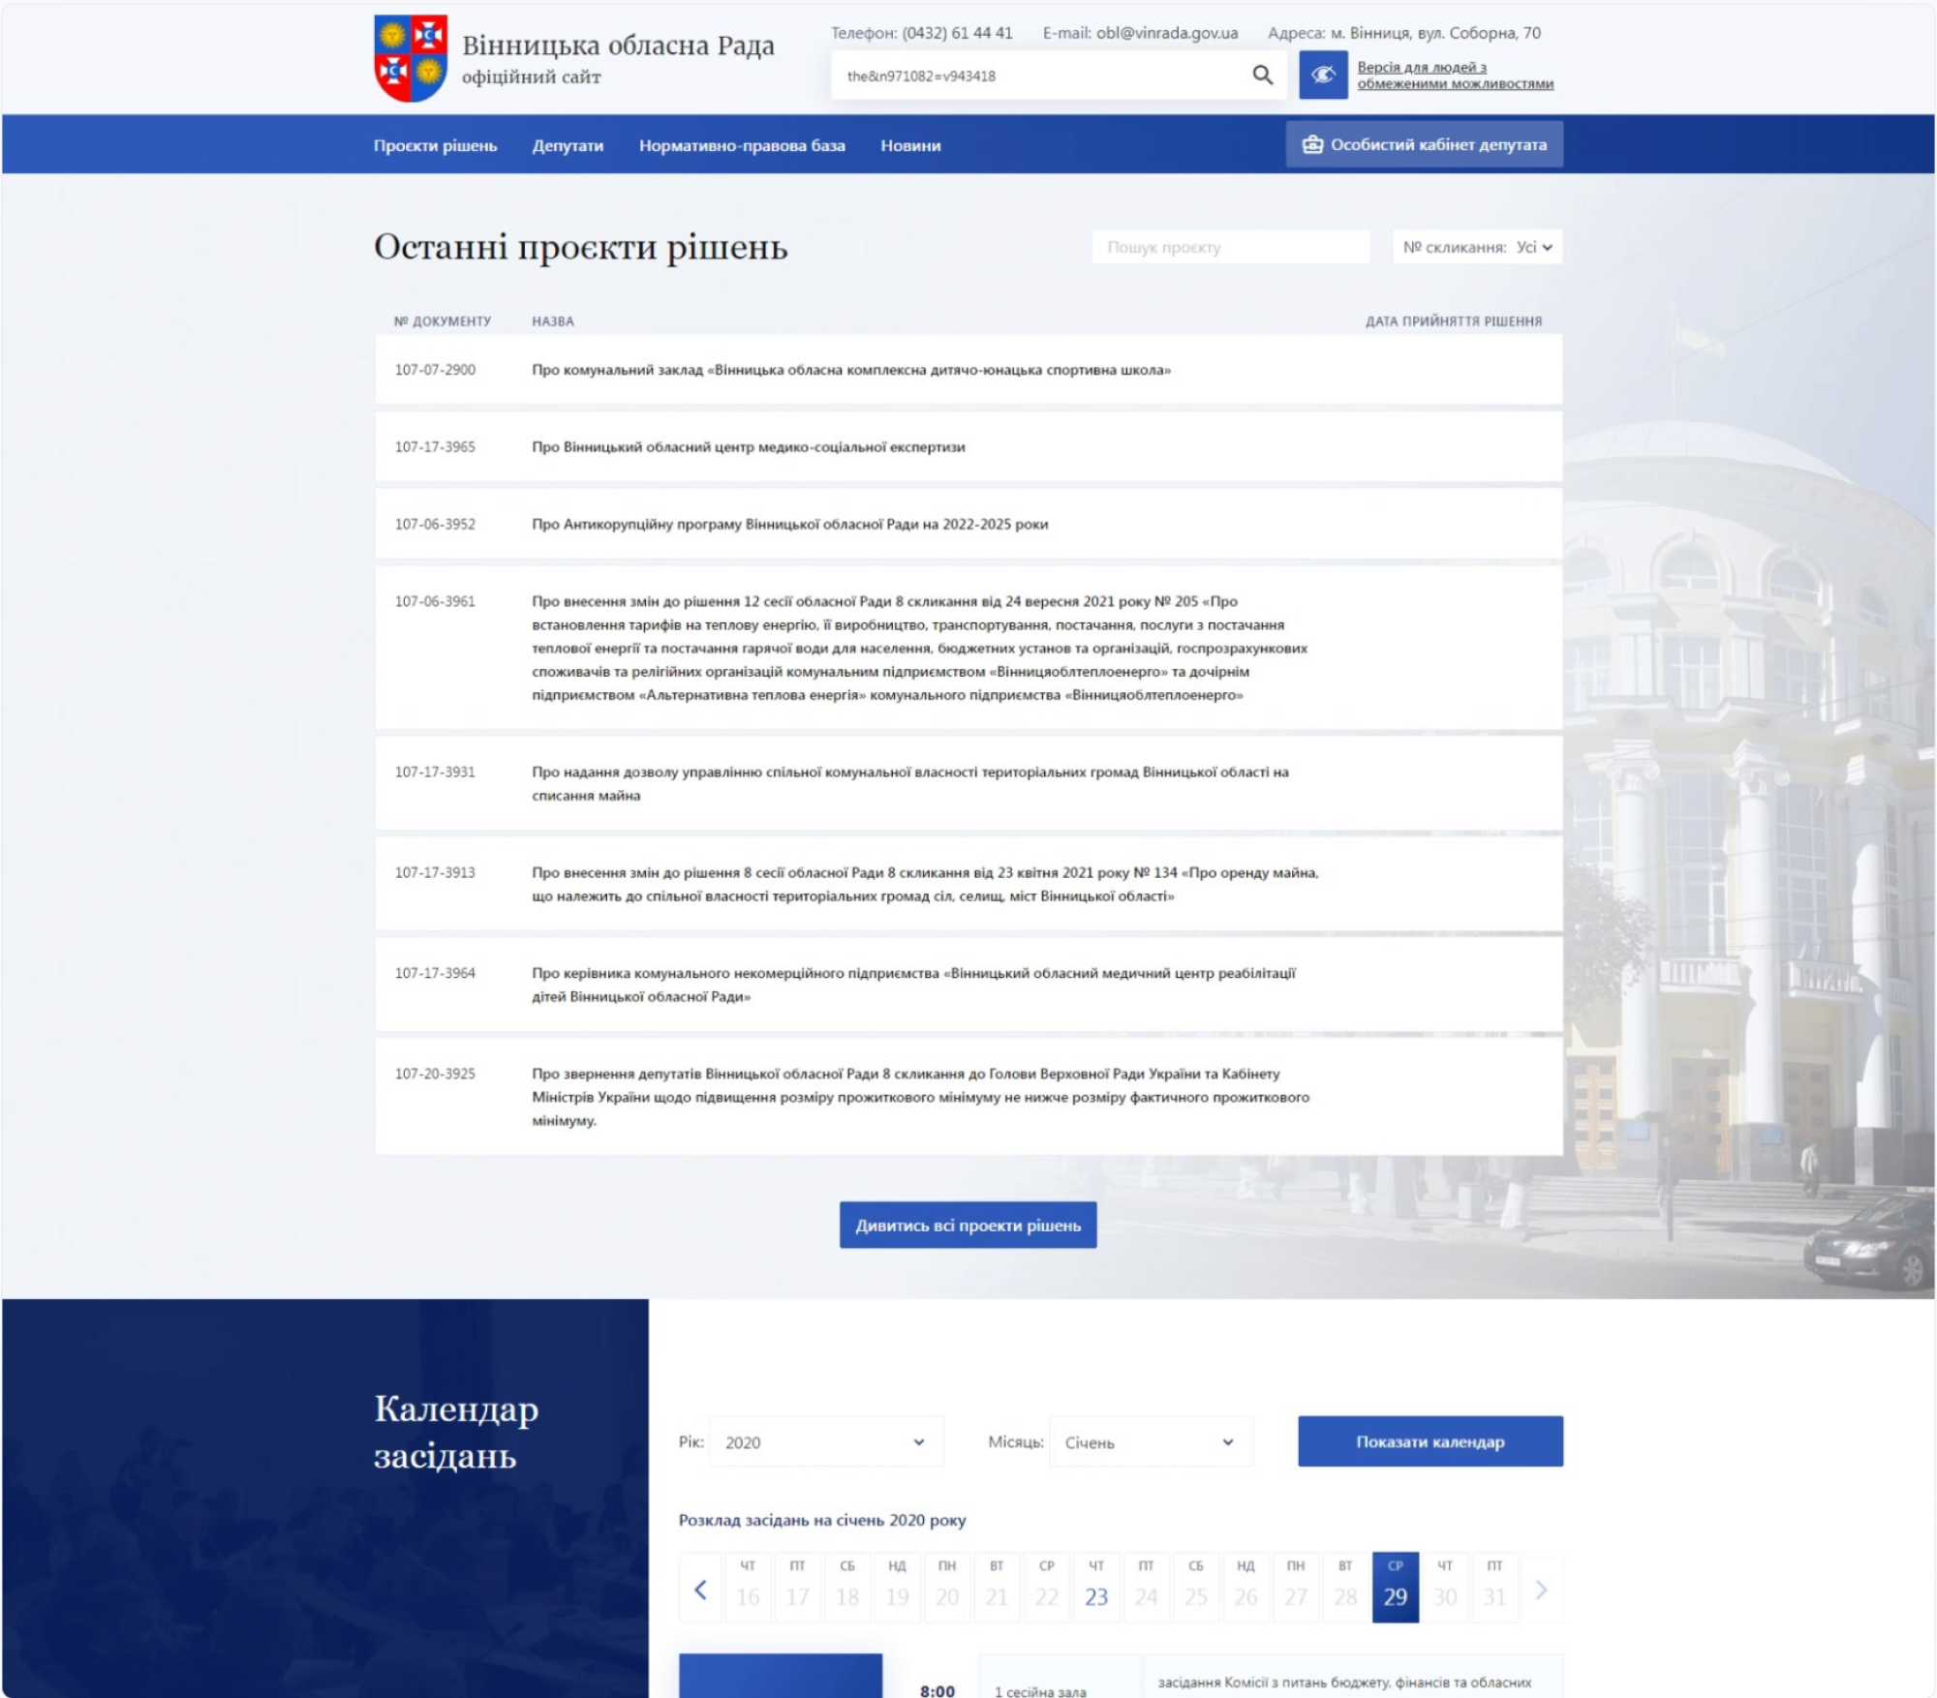The height and width of the screenshot is (1698, 1937).
Task: Select day 23 in calendar
Action: [x=1095, y=1588]
